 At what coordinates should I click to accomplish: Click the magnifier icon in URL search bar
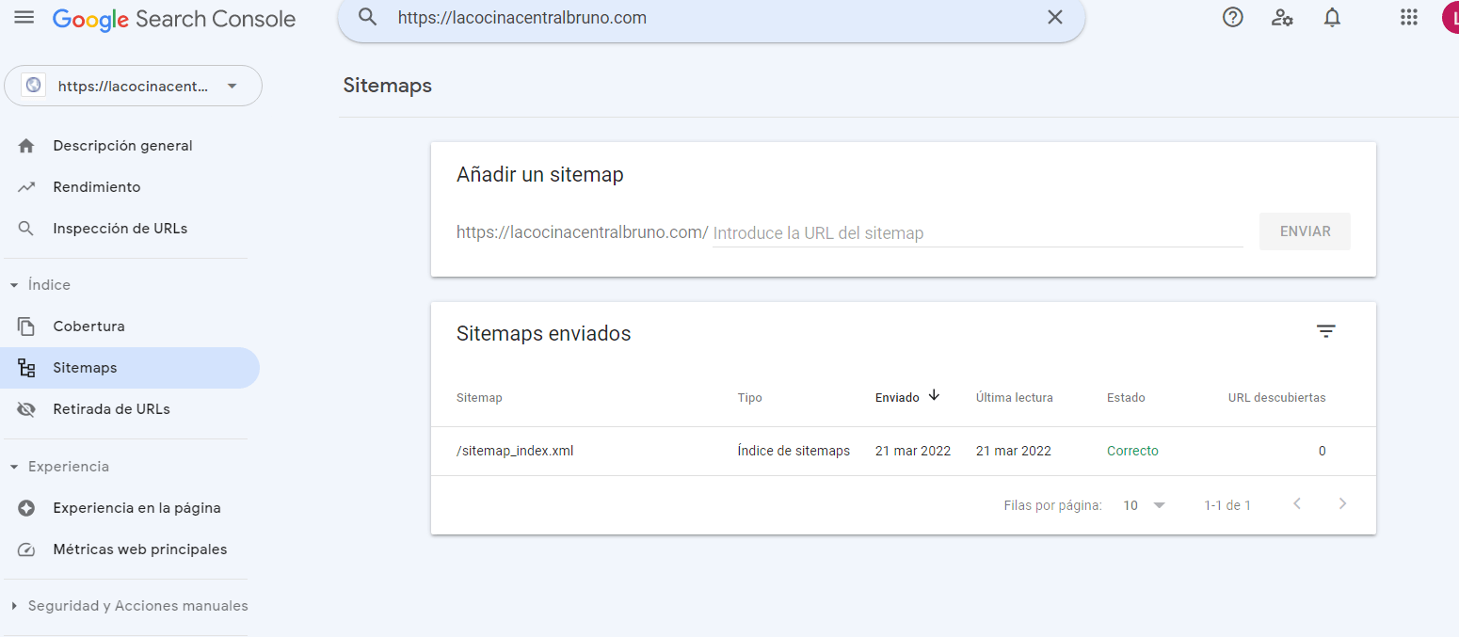[368, 17]
